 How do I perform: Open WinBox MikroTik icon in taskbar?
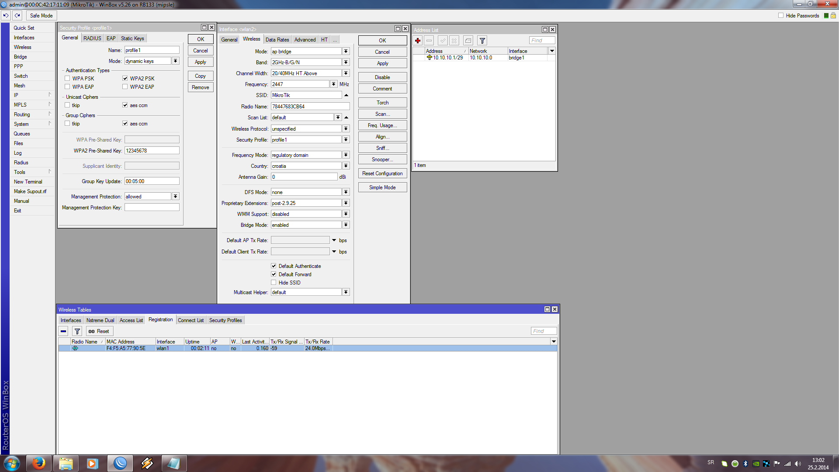(x=120, y=463)
